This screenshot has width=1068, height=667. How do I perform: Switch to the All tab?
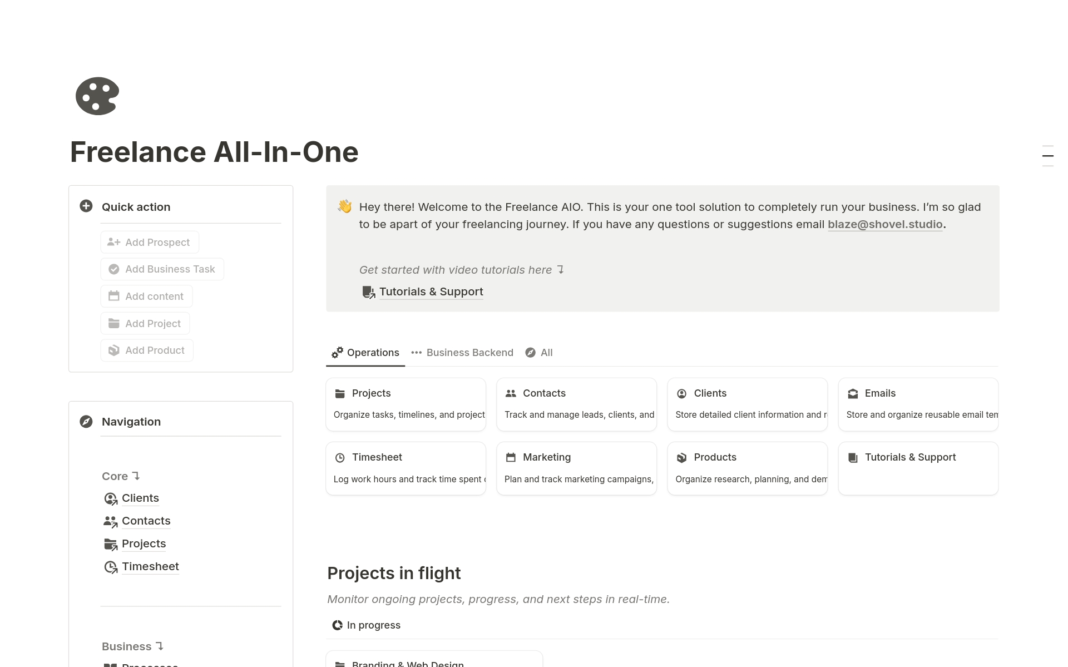tap(539, 353)
